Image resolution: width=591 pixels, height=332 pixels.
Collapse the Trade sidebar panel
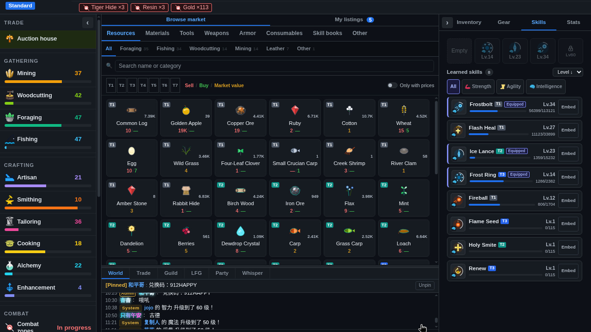pyautogui.click(x=88, y=23)
